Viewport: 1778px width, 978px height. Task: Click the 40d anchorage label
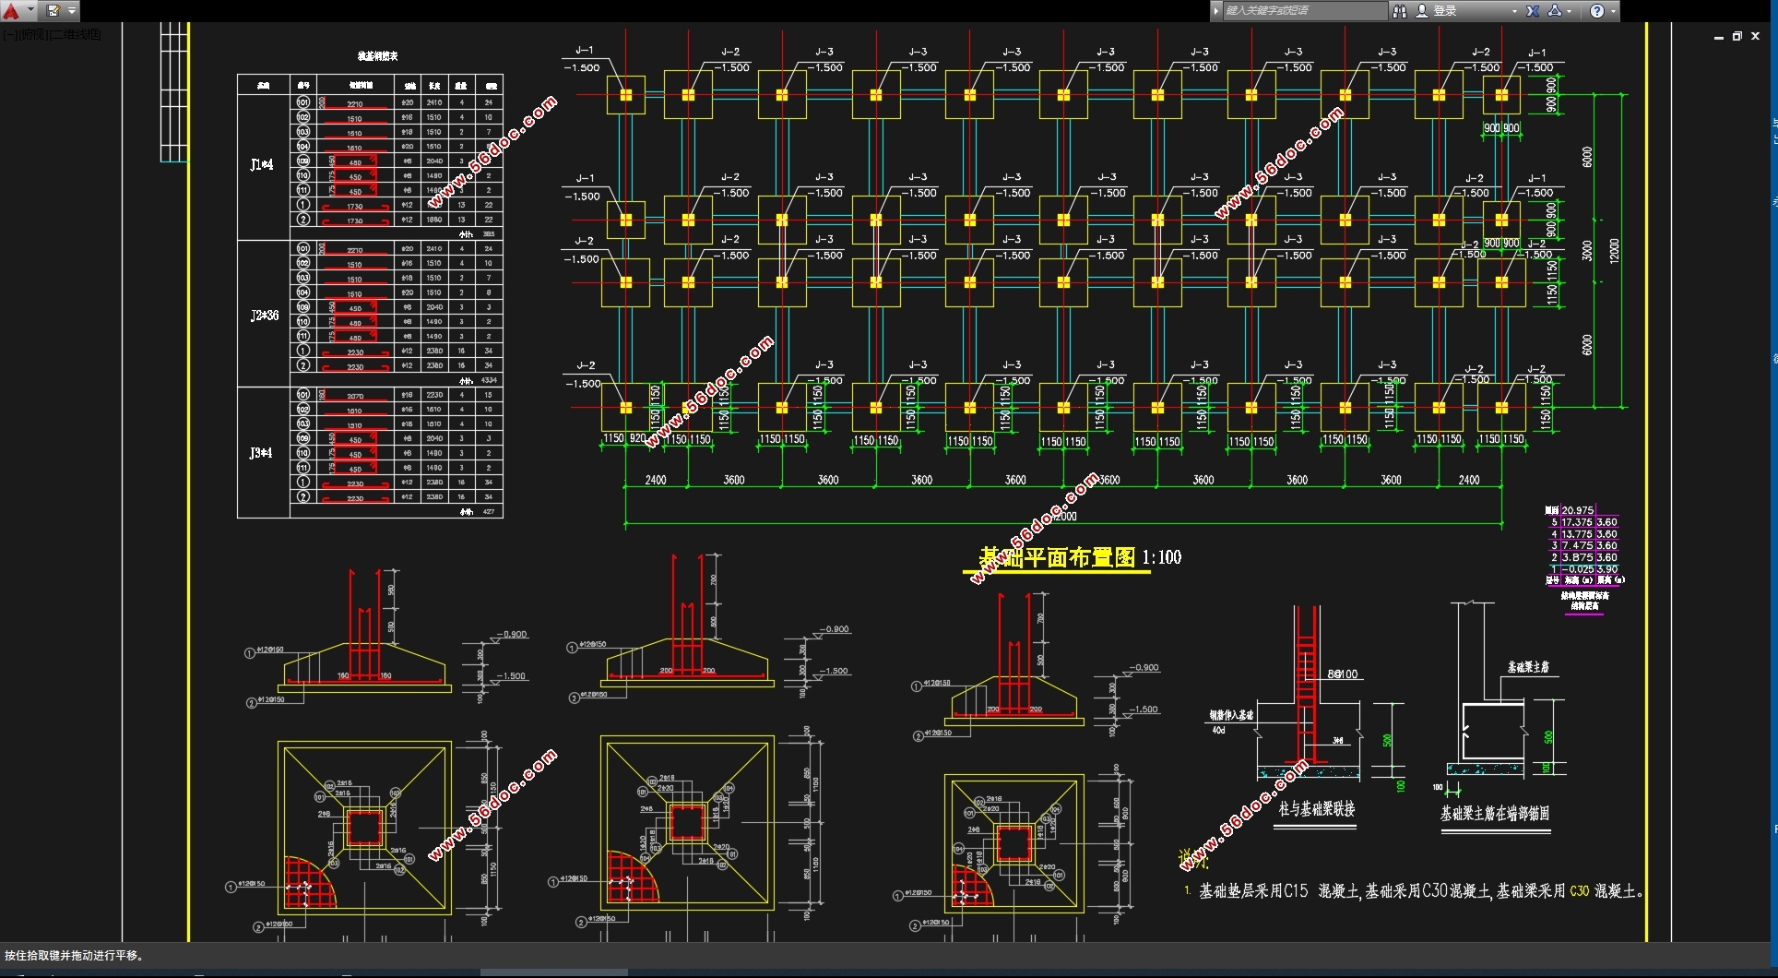pos(1218,730)
